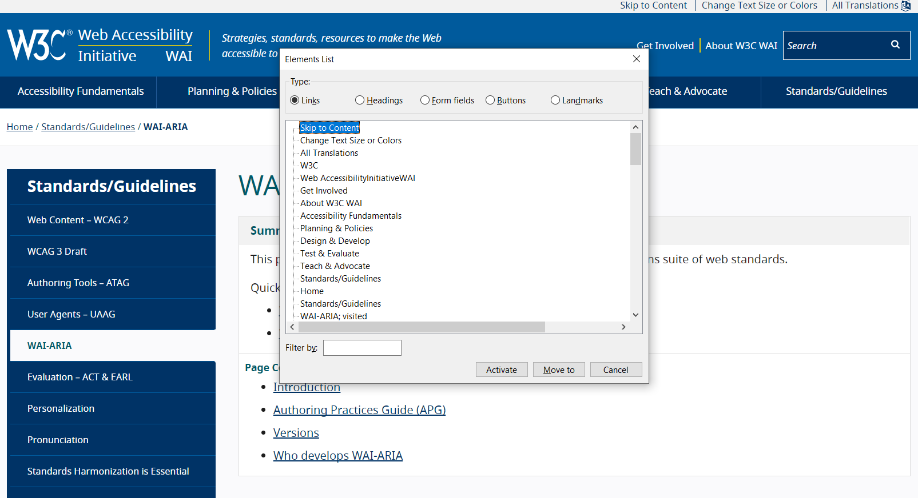Click the horizontal scrollbar thumb in list
The width and height of the screenshot is (918, 498).
tap(421, 327)
